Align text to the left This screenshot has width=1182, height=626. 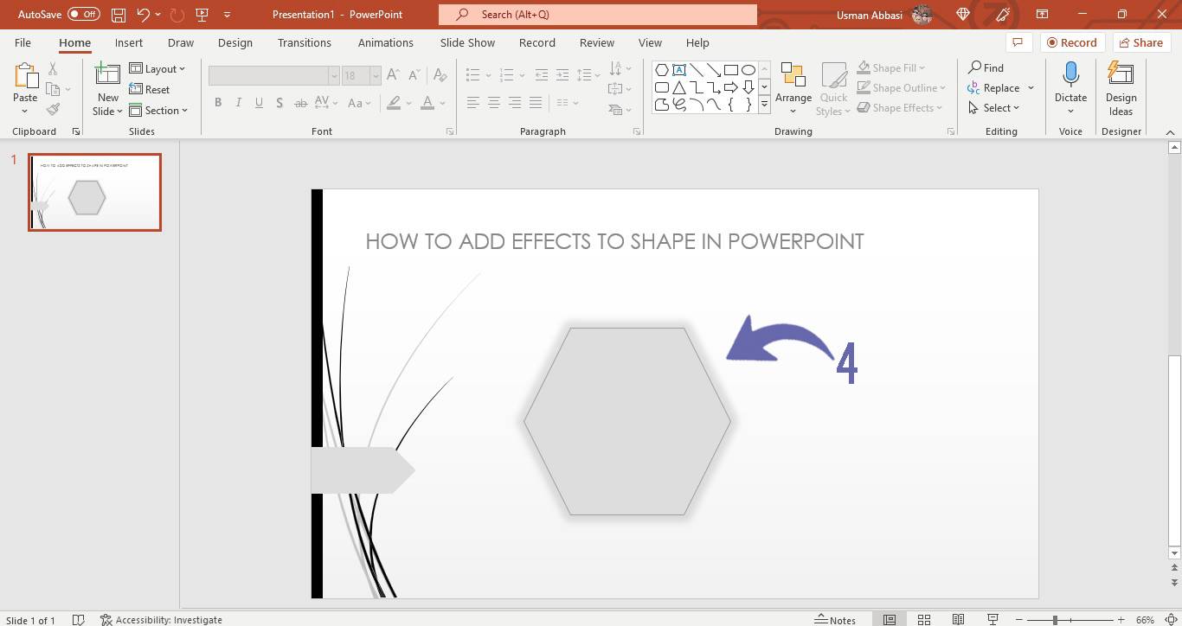point(472,103)
